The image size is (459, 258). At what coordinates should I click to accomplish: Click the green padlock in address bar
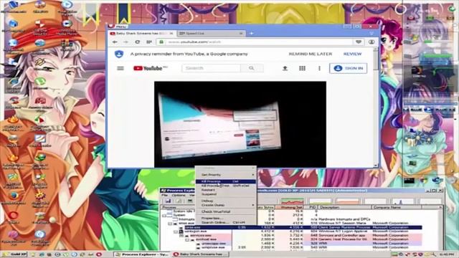coord(161,42)
